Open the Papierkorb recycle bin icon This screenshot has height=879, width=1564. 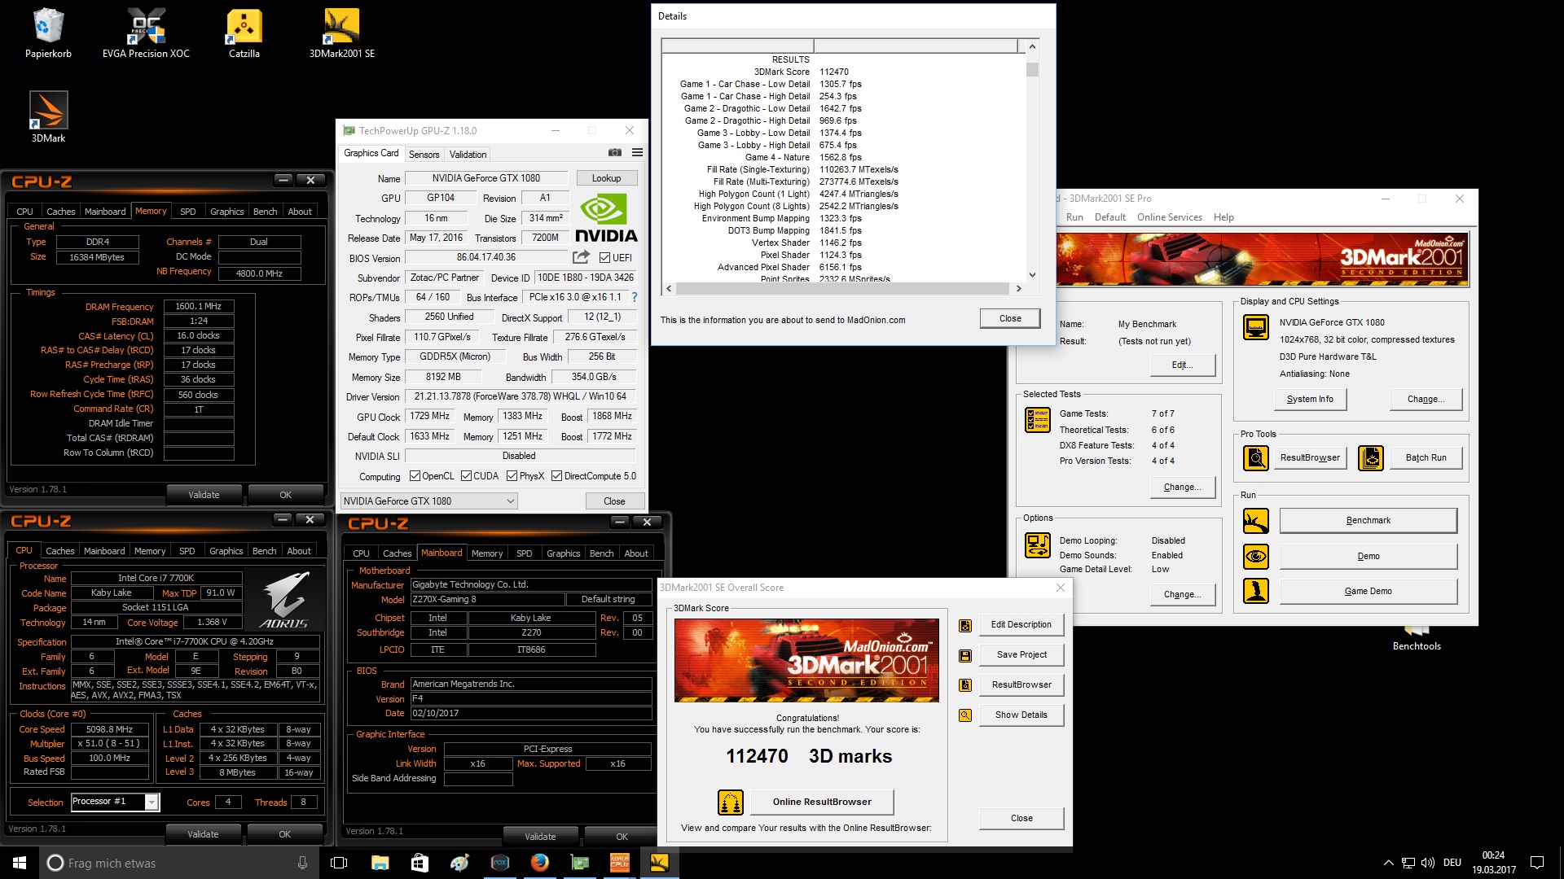(48, 34)
